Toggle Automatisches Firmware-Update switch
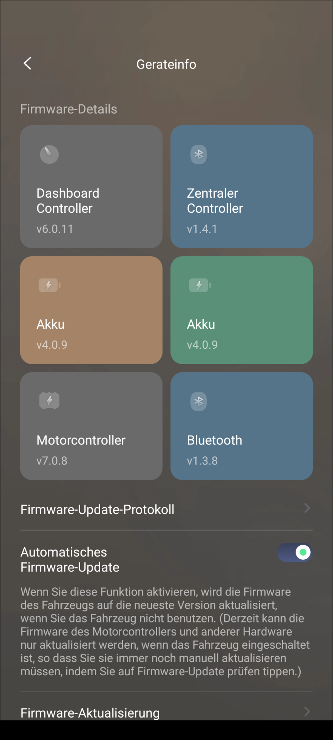Image resolution: width=333 pixels, height=740 pixels. coord(295,552)
